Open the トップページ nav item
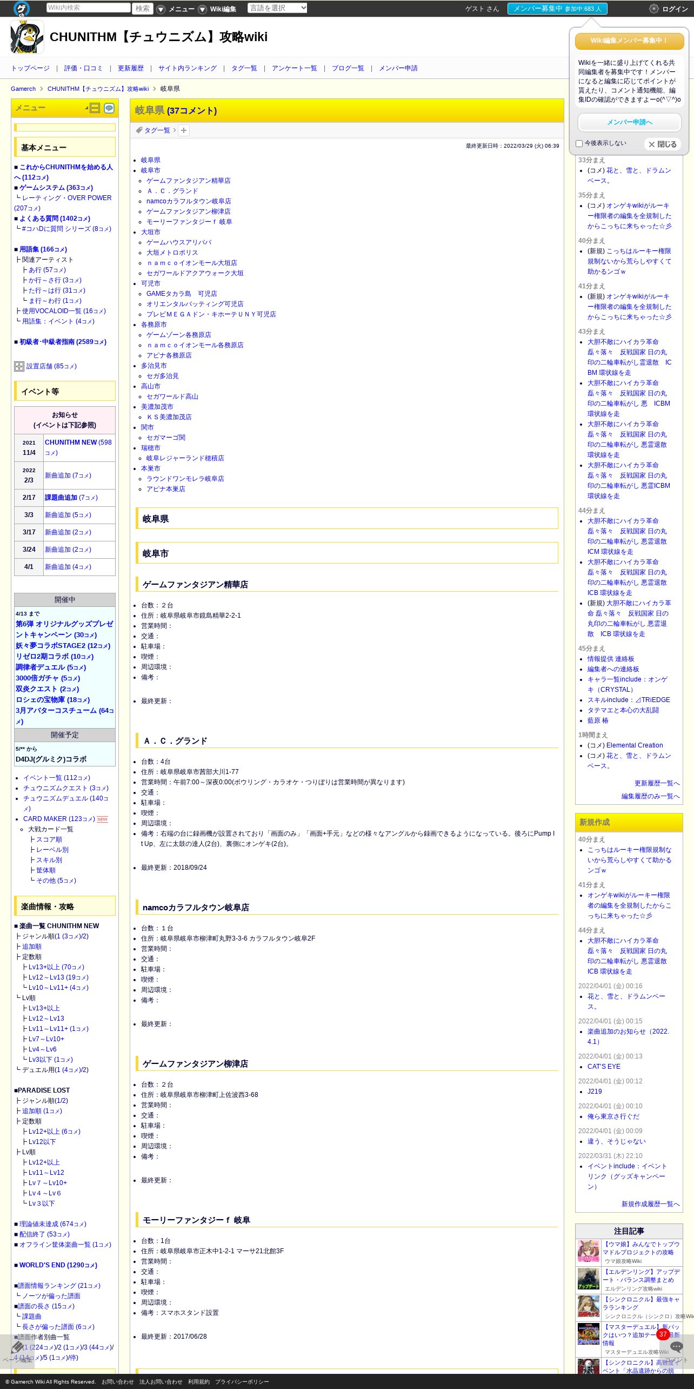This screenshot has width=694, height=1389. coord(30,68)
